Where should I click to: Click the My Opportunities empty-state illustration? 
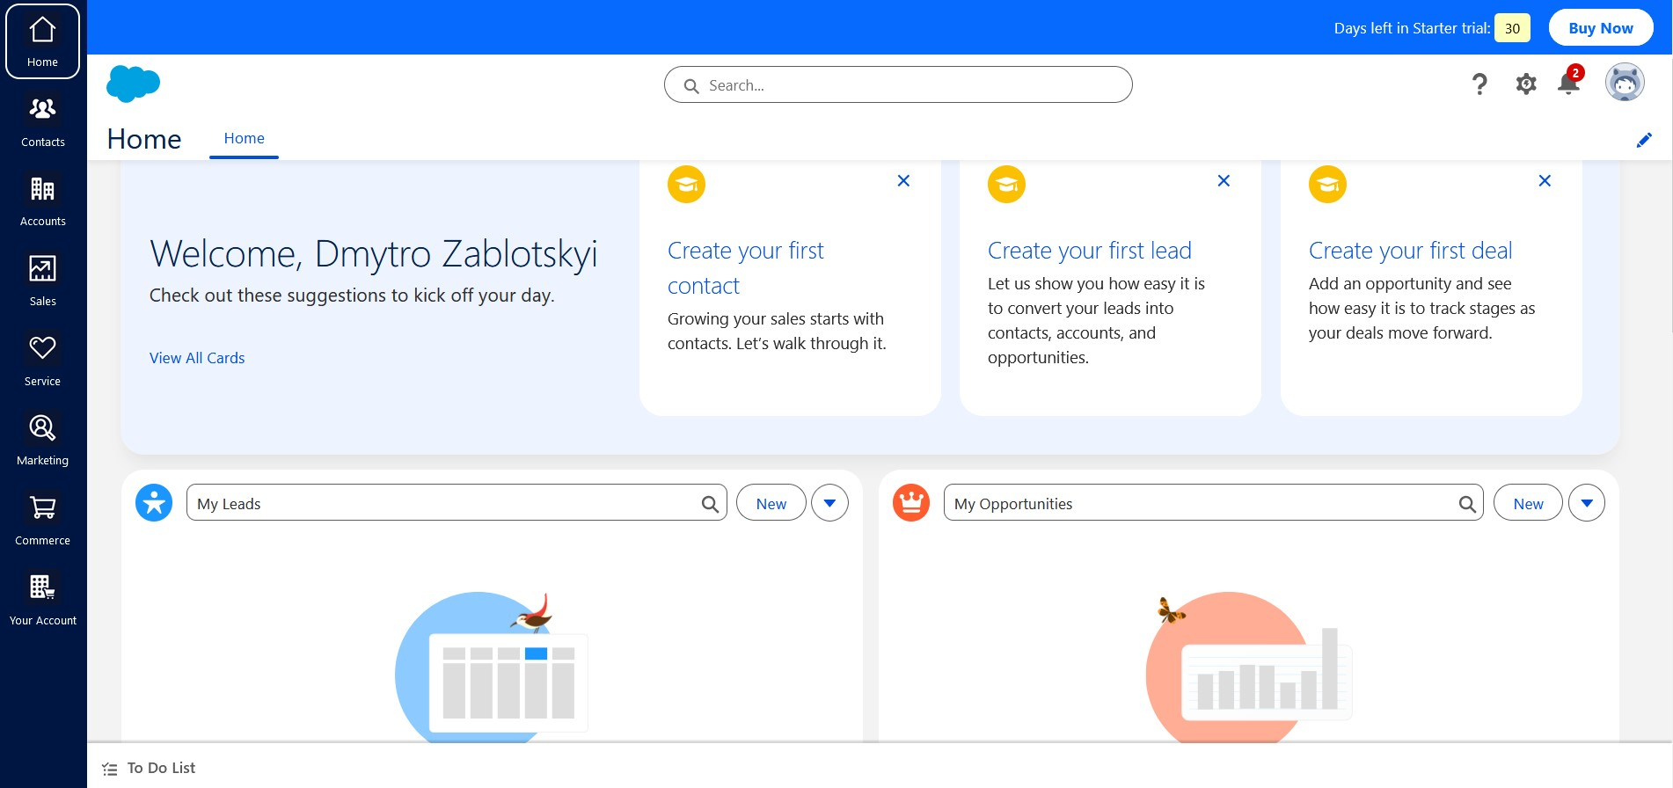[x=1249, y=668]
